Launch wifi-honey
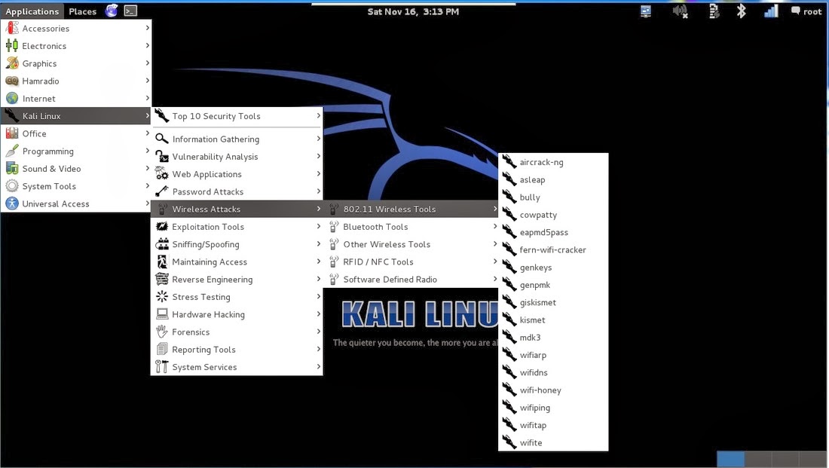This screenshot has width=829, height=468. [553, 390]
